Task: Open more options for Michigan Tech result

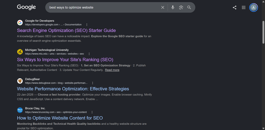Action: pyautogui.click(x=89, y=54)
